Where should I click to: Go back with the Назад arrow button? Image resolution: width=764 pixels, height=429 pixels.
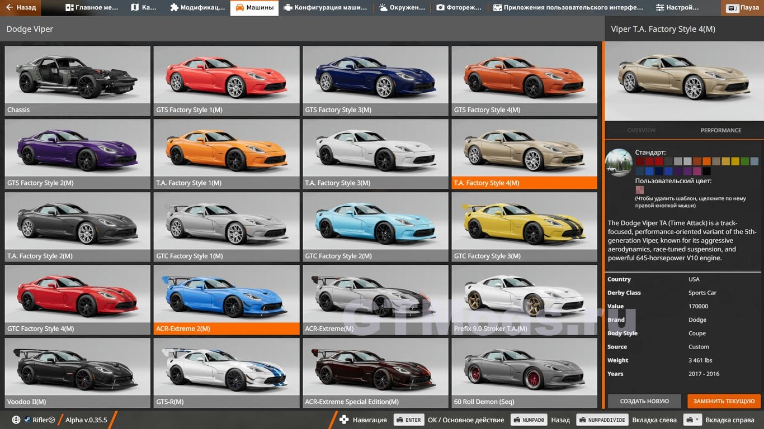coord(20,8)
